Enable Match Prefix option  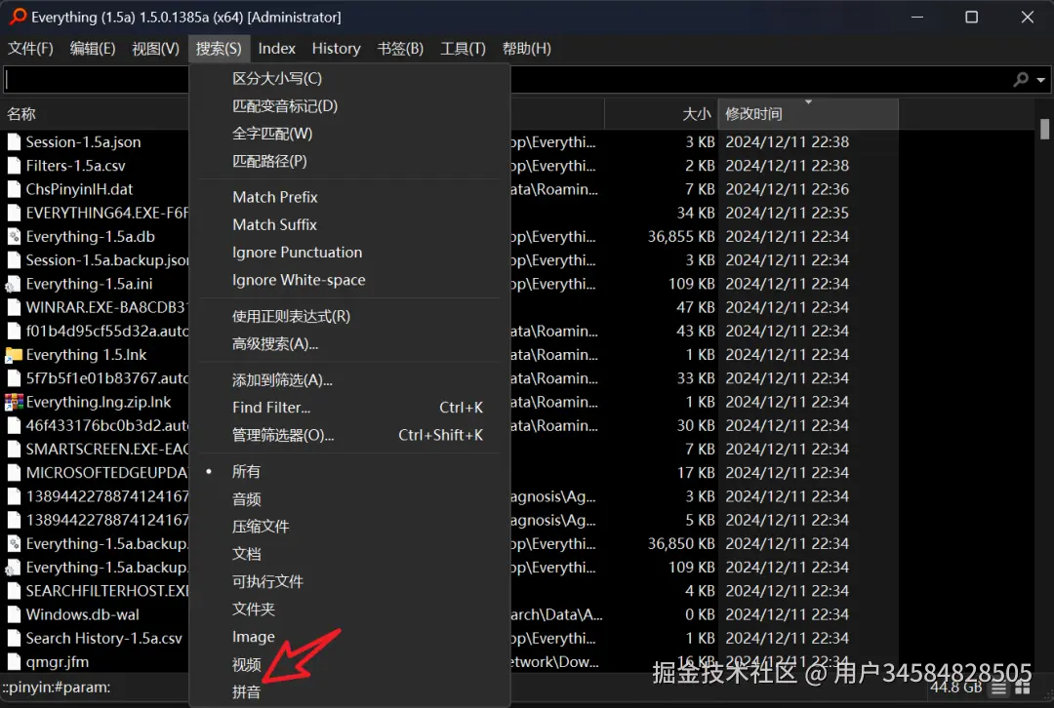tap(350, 197)
